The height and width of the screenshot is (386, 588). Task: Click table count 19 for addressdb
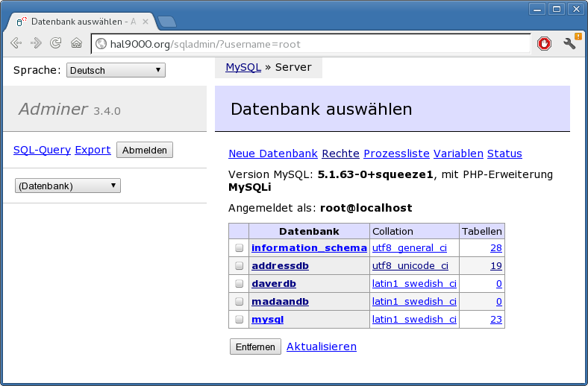[x=496, y=266]
